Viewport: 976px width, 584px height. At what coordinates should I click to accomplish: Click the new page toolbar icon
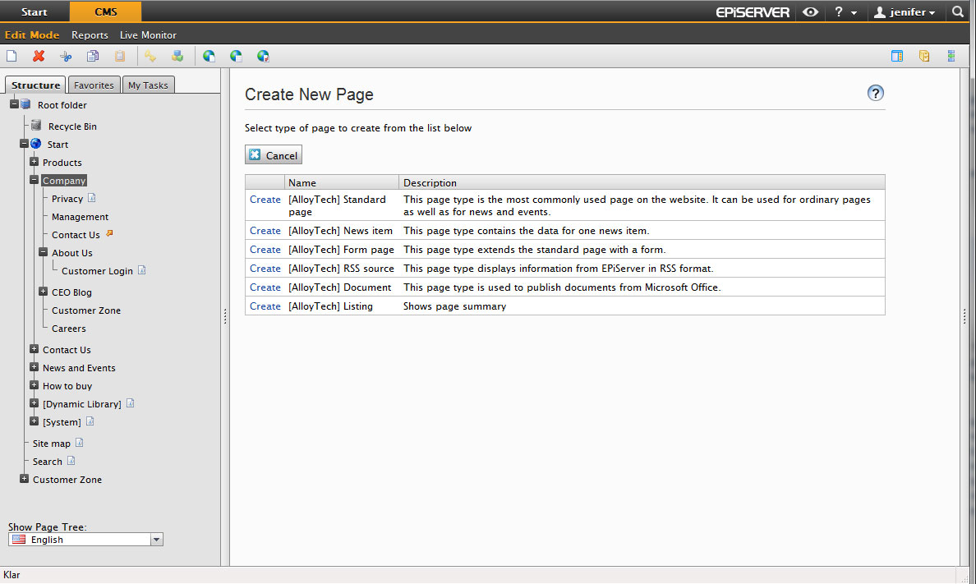point(12,57)
